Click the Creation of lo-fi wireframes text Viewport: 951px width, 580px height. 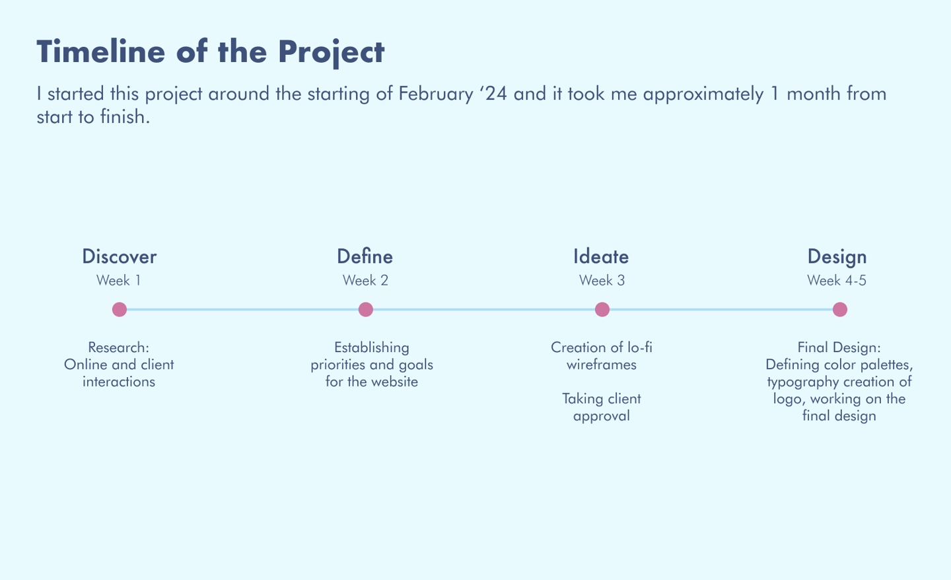click(602, 355)
